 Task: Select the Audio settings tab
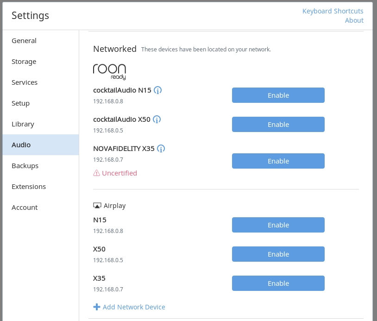coord(41,145)
